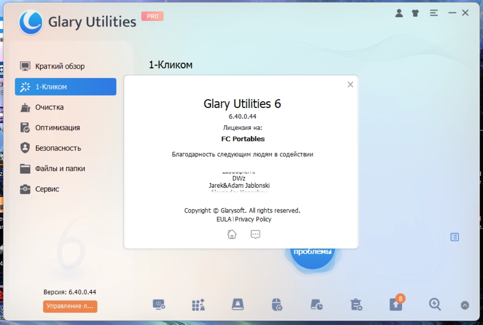Open the Безопасность section
Image resolution: width=483 pixels, height=325 pixels.
point(65,148)
